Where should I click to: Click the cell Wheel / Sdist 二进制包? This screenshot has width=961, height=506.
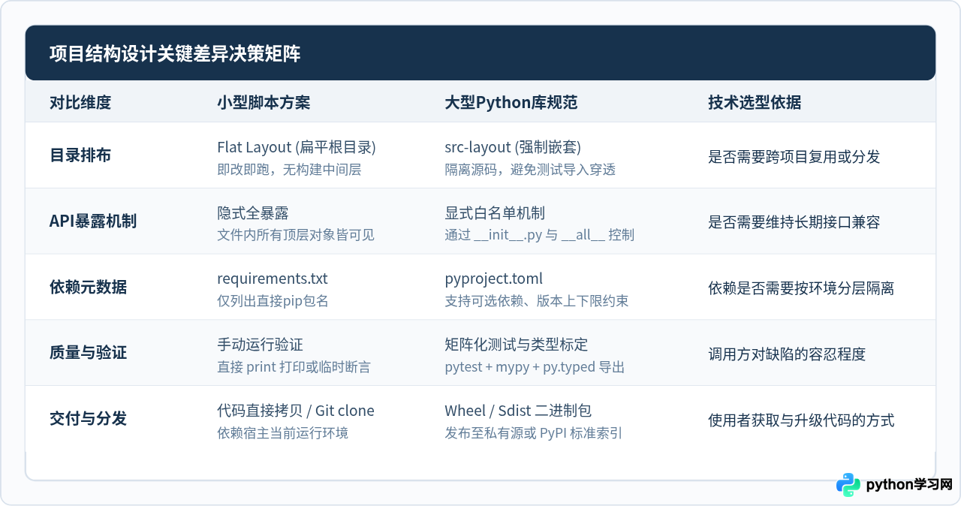(x=518, y=411)
